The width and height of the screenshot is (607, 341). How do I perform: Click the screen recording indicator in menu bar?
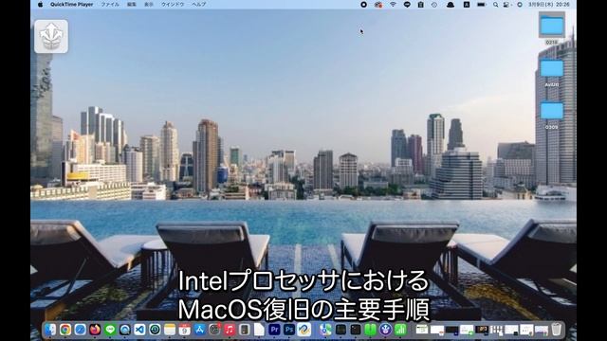(x=363, y=5)
